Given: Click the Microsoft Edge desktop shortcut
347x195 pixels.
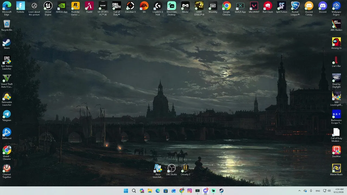Looking at the screenshot, I should coord(7,9).
